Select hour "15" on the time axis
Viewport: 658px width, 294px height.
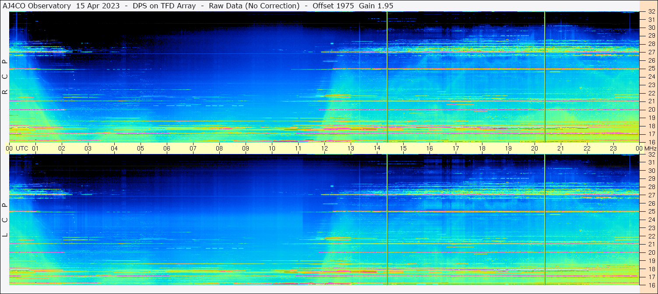point(403,148)
